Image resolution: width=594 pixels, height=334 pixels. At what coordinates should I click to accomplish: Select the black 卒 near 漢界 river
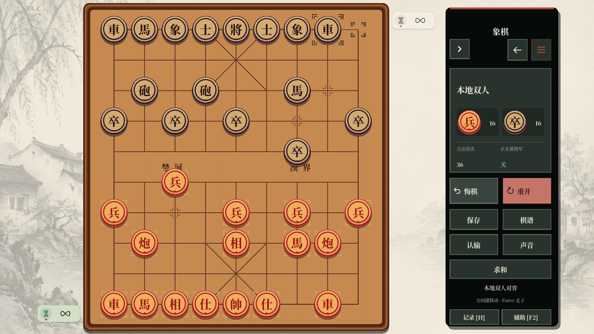tap(297, 152)
